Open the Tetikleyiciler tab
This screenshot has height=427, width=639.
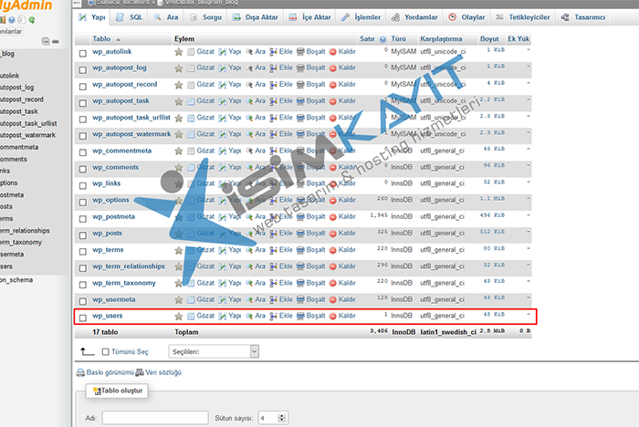(523, 17)
